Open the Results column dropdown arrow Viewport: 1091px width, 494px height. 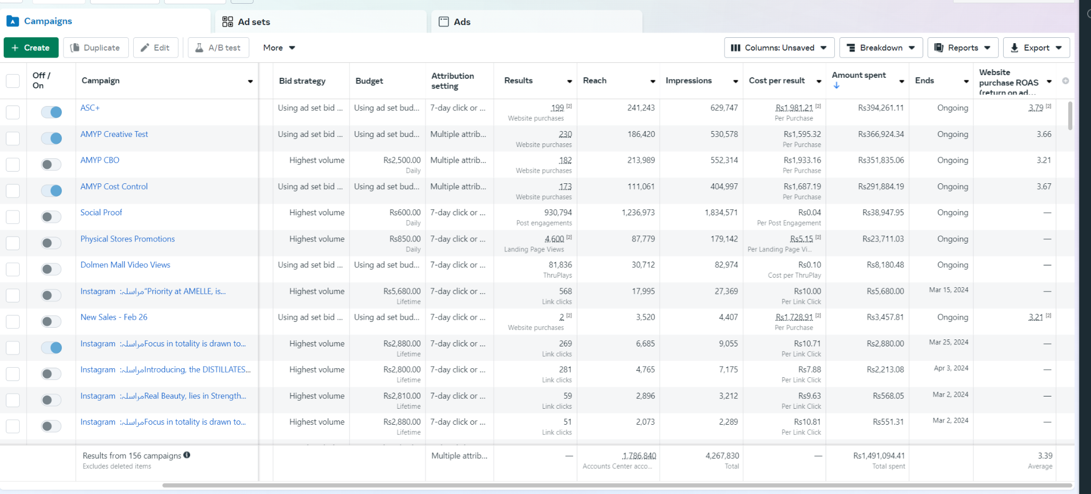click(569, 81)
